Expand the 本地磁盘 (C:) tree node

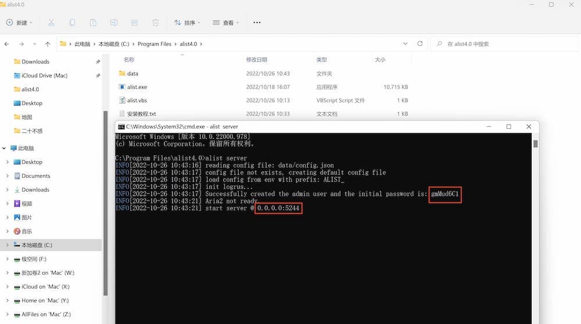(7, 245)
